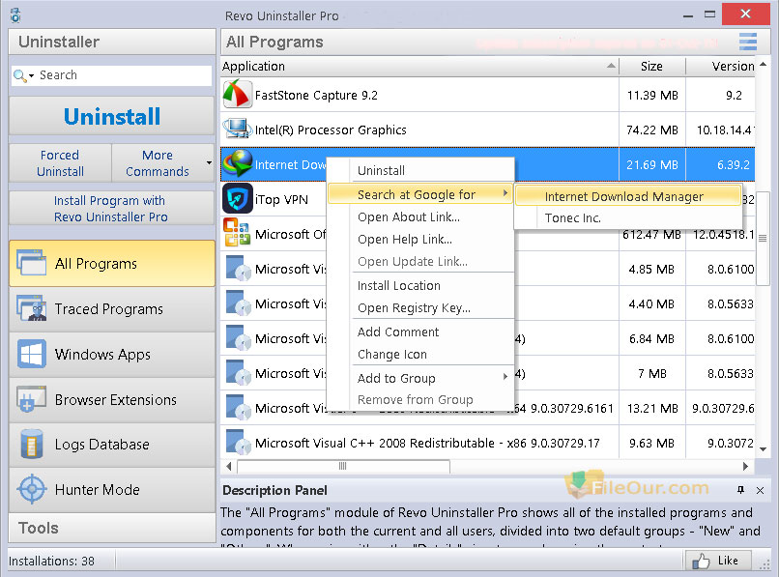The width and height of the screenshot is (779, 577).
Task: Choose Open Help Link menu entry
Action: (404, 239)
